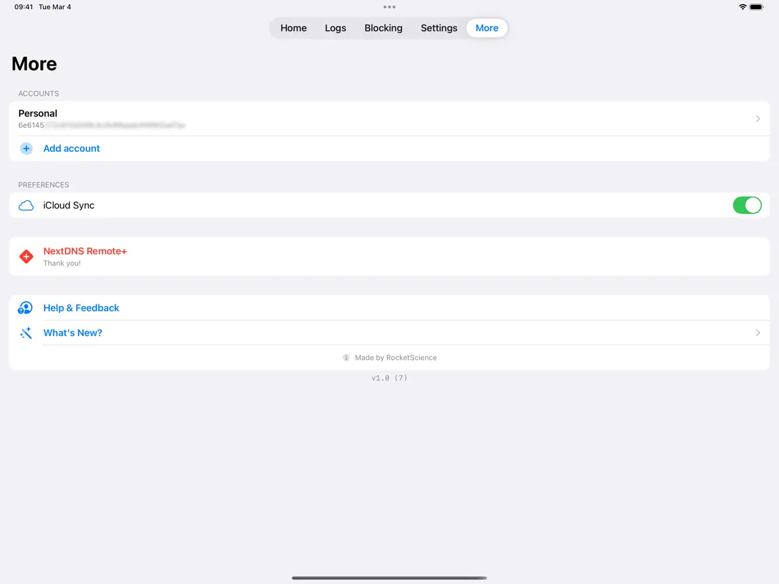Viewport: 779px width, 584px height.
Task: Tap the NextDNS Remote+ label
Action: (85, 251)
